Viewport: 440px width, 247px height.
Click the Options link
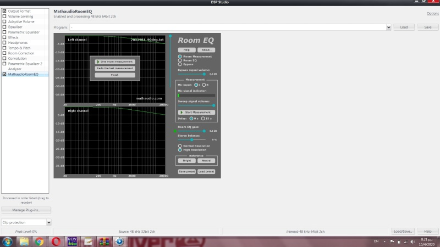click(432, 13)
